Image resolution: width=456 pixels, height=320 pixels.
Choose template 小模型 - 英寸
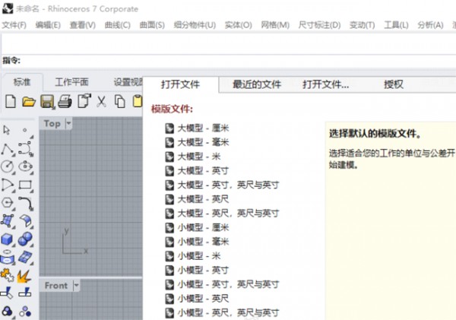point(197,271)
